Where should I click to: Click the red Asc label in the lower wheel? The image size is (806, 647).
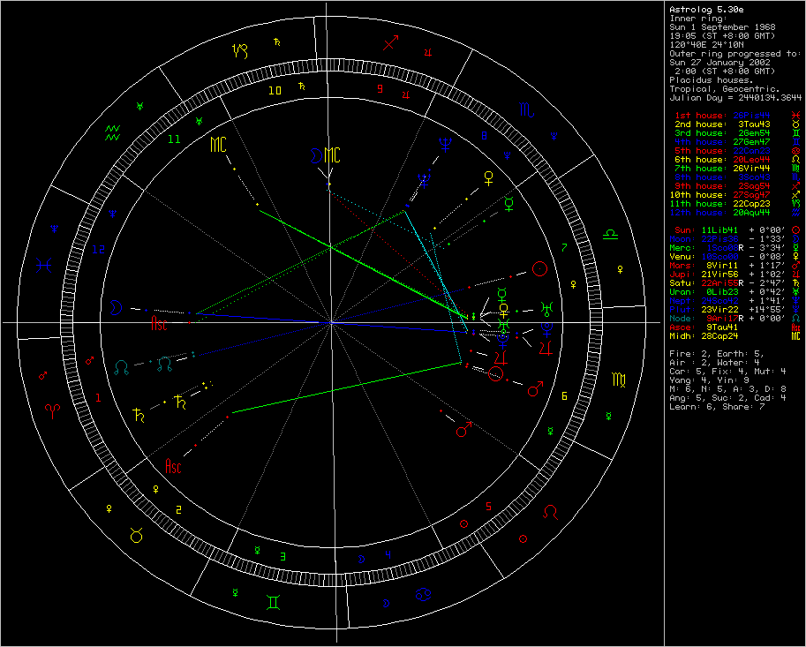(172, 466)
